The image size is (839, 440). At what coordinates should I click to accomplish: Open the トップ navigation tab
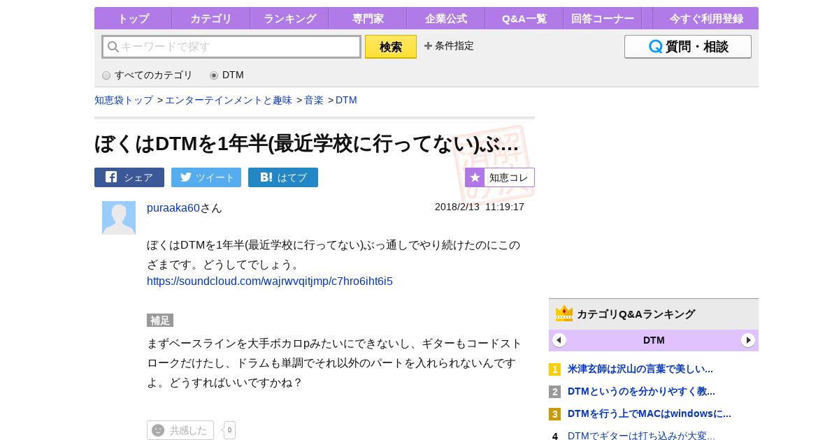(x=133, y=18)
